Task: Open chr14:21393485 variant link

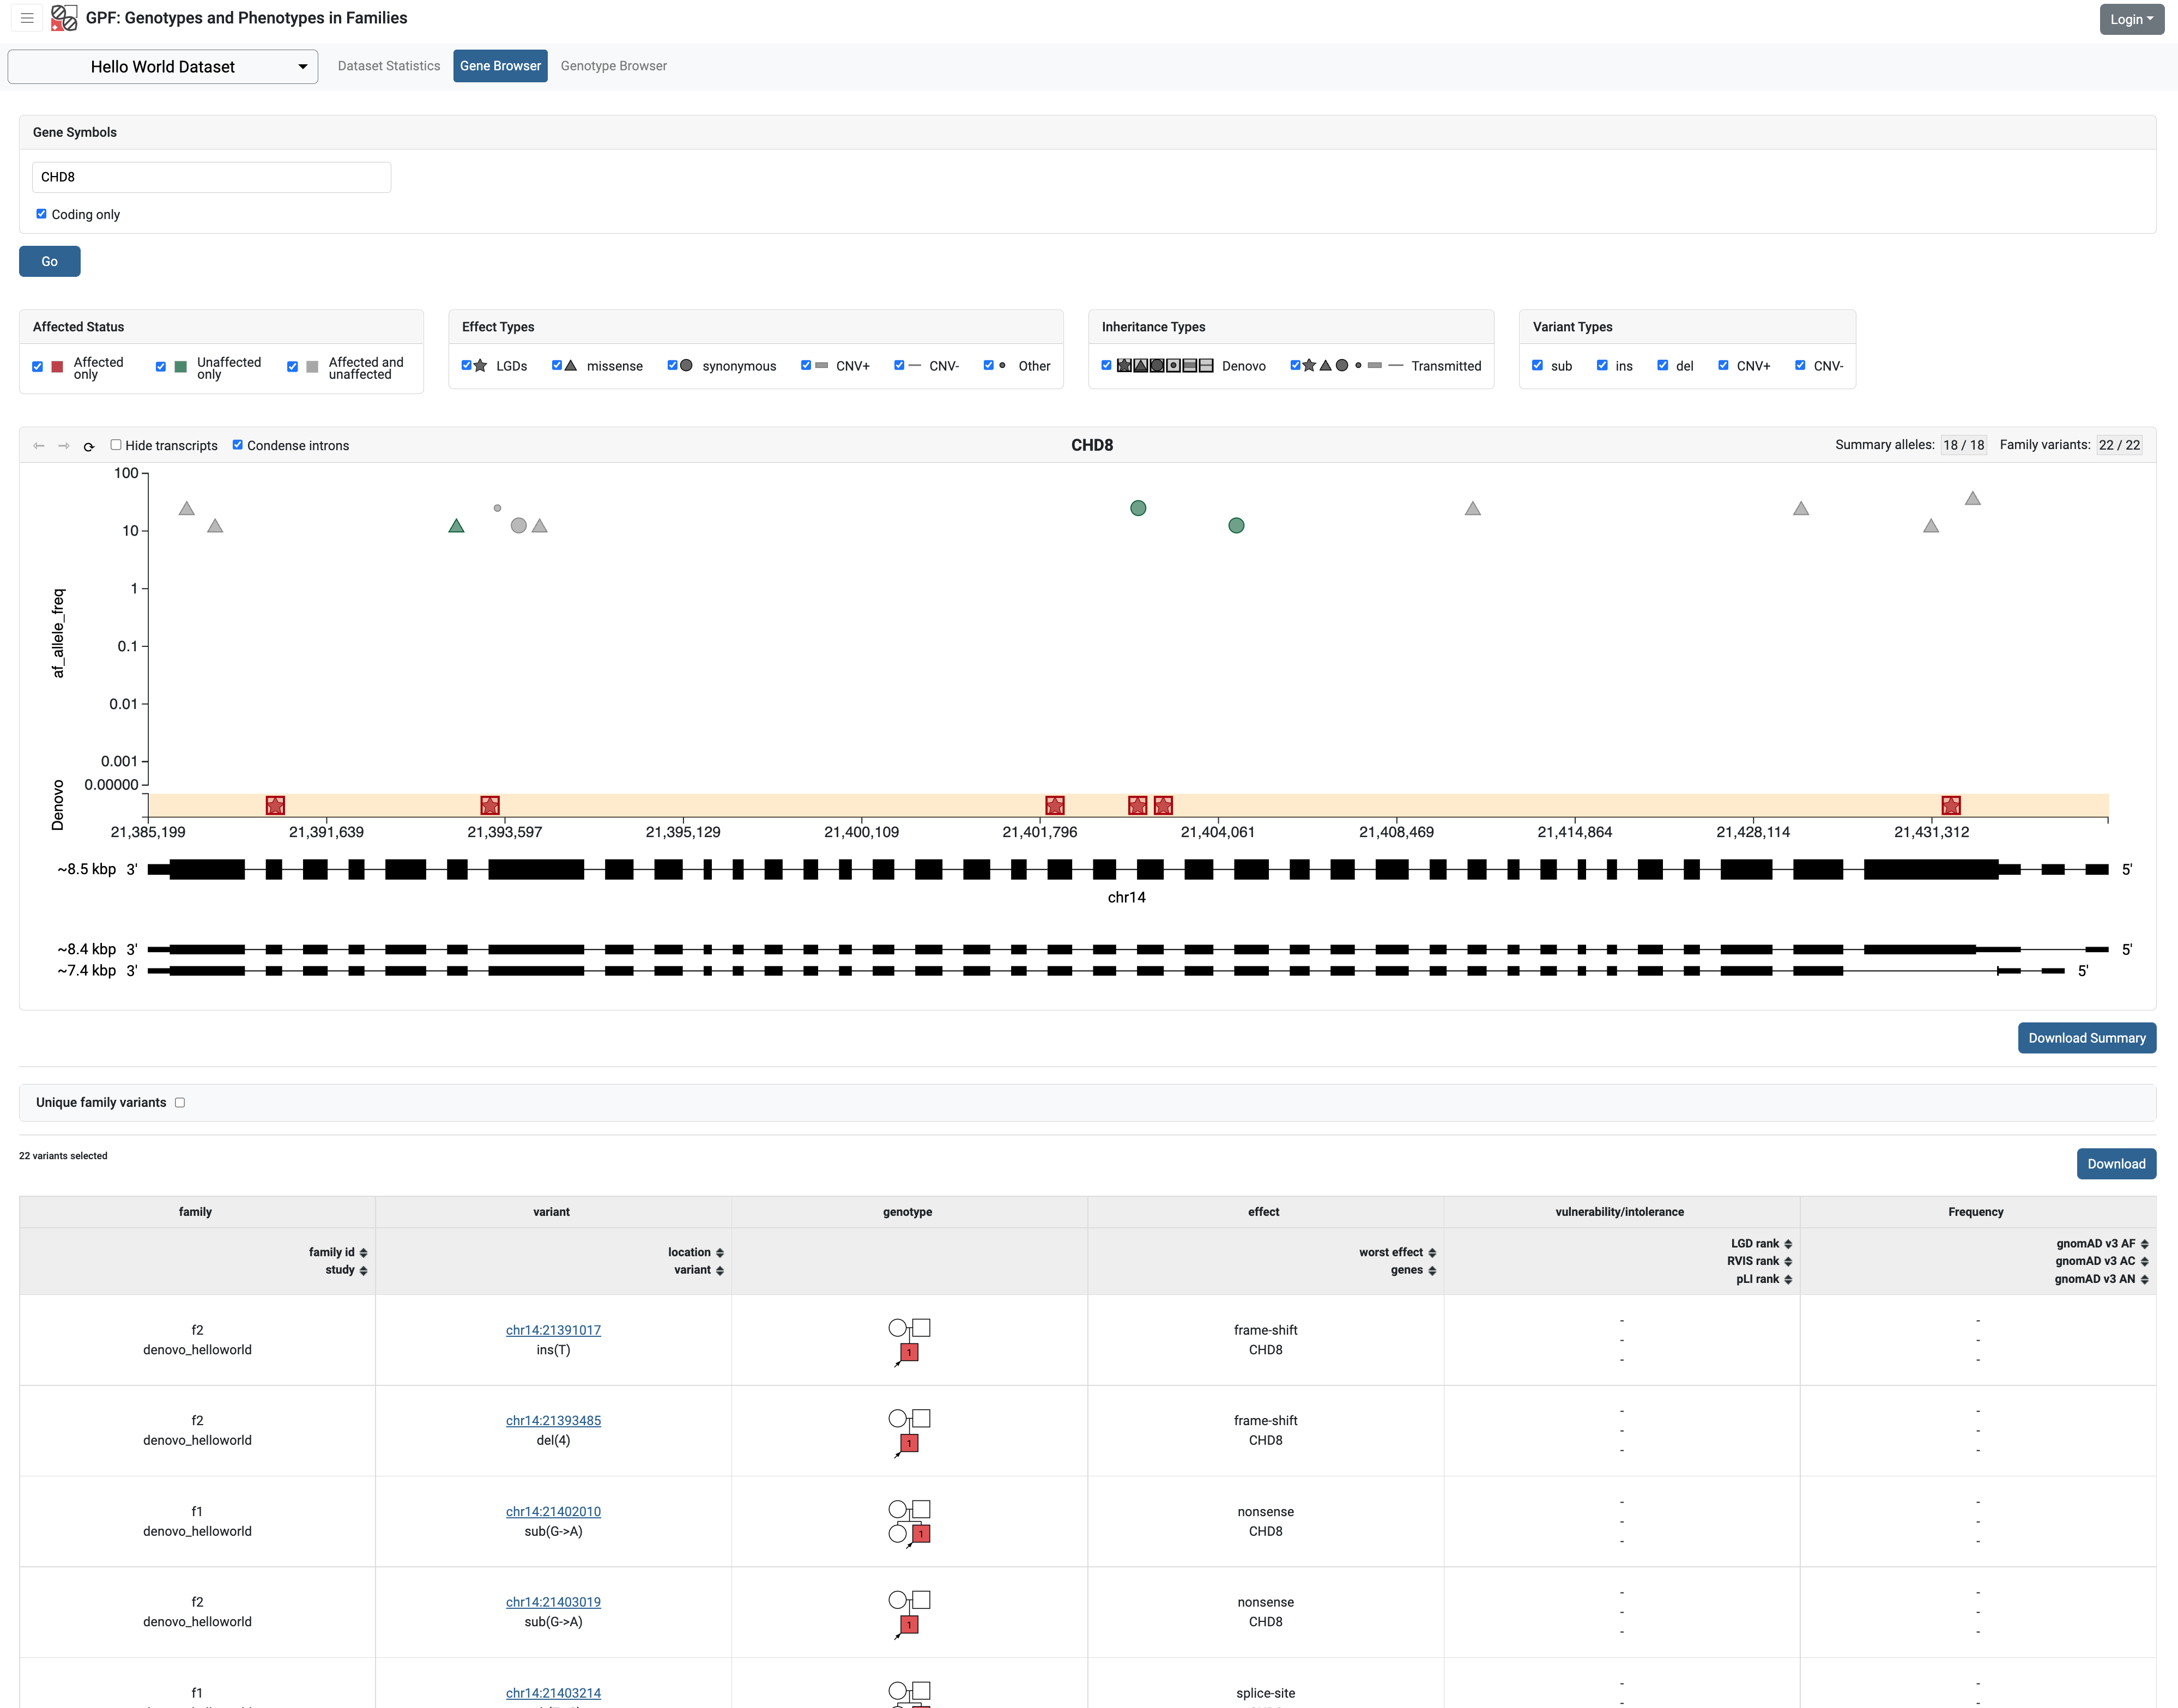Action: click(553, 1421)
